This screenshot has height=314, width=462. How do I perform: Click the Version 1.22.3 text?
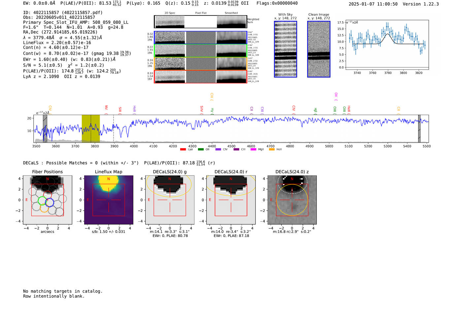point(421,4)
